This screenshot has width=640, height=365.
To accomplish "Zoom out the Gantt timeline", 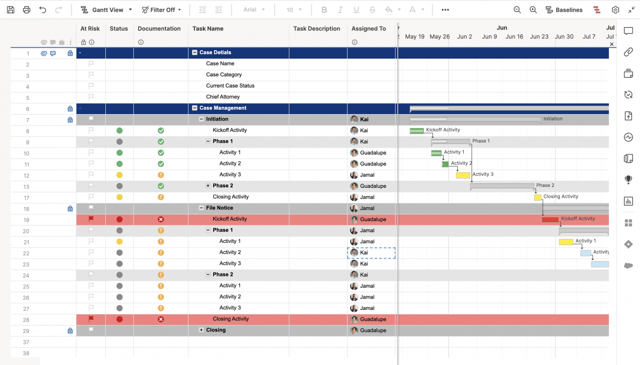I will 517,10.
